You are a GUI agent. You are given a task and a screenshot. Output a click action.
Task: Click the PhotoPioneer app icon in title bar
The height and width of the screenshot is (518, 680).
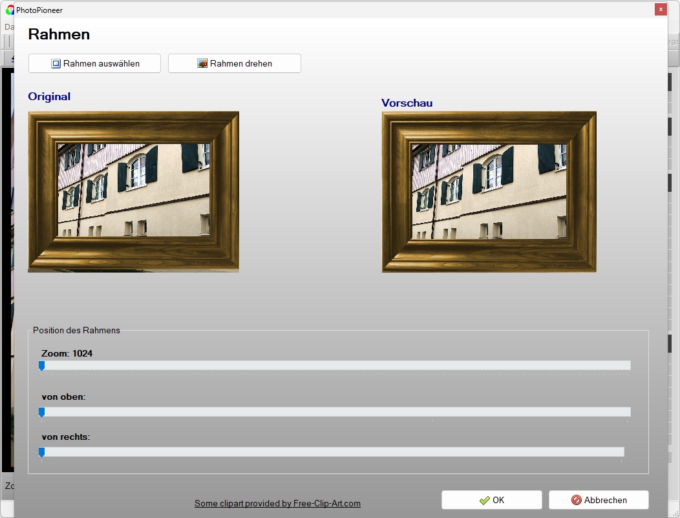point(10,10)
